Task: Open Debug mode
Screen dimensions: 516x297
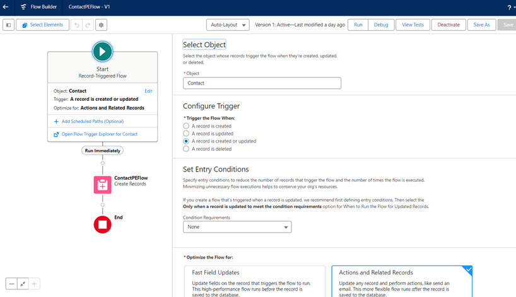Action: pyautogui.click(x=381, y=25)
